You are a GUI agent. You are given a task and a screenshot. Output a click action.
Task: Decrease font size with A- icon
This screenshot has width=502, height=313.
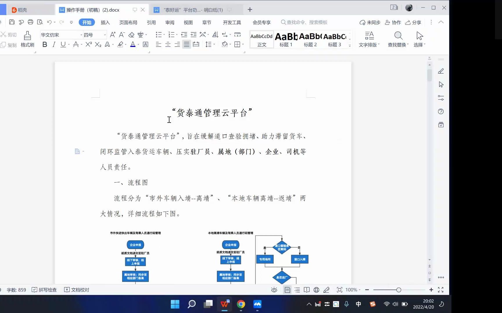[122, 35]
